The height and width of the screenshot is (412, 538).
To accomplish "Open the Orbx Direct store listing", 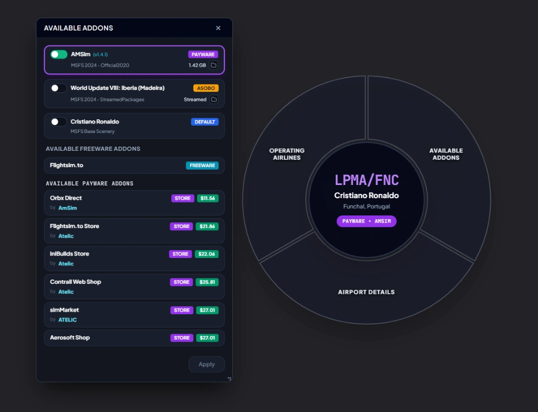I will [x=134, y=203].
